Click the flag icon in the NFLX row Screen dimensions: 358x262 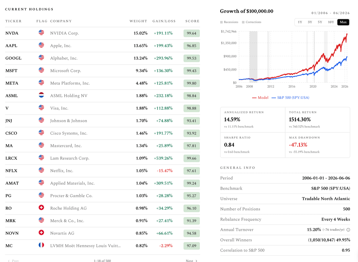[x=41, y=170]
